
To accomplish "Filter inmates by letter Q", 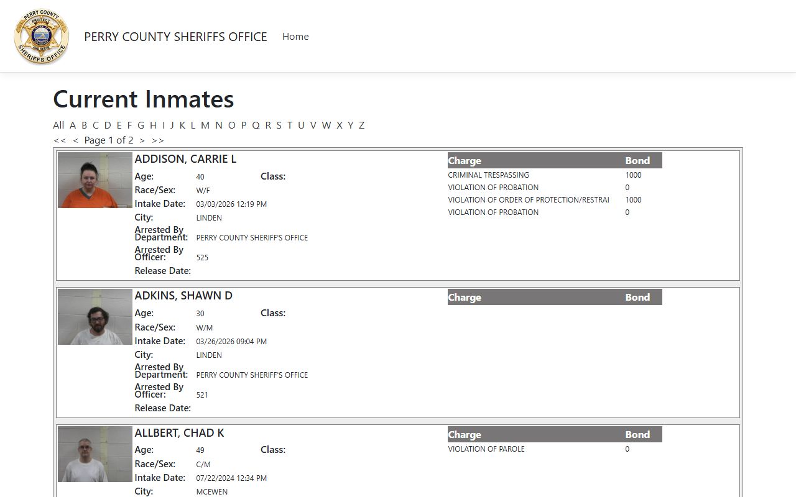I will tap(256, 125).
